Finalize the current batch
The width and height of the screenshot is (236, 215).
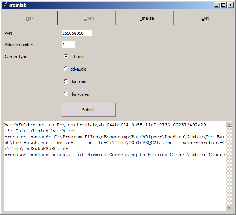[147, 18]
